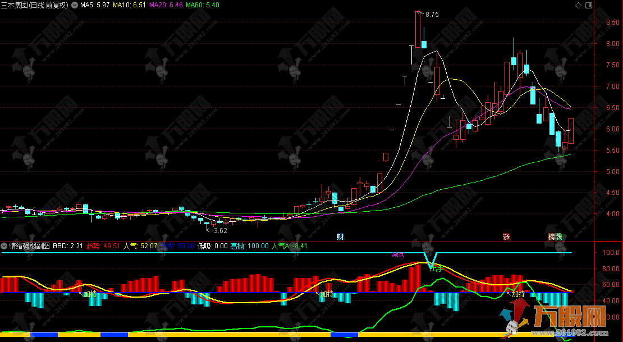The width and height of the screenshot is (623, 342).
Task: Click the 跌 marker icon
Action: [x=558, y=236]
